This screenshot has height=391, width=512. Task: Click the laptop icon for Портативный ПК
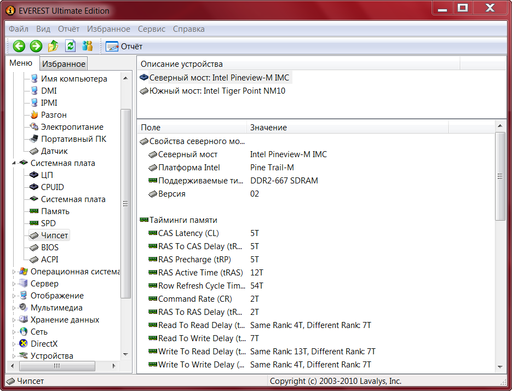(34, 139)
